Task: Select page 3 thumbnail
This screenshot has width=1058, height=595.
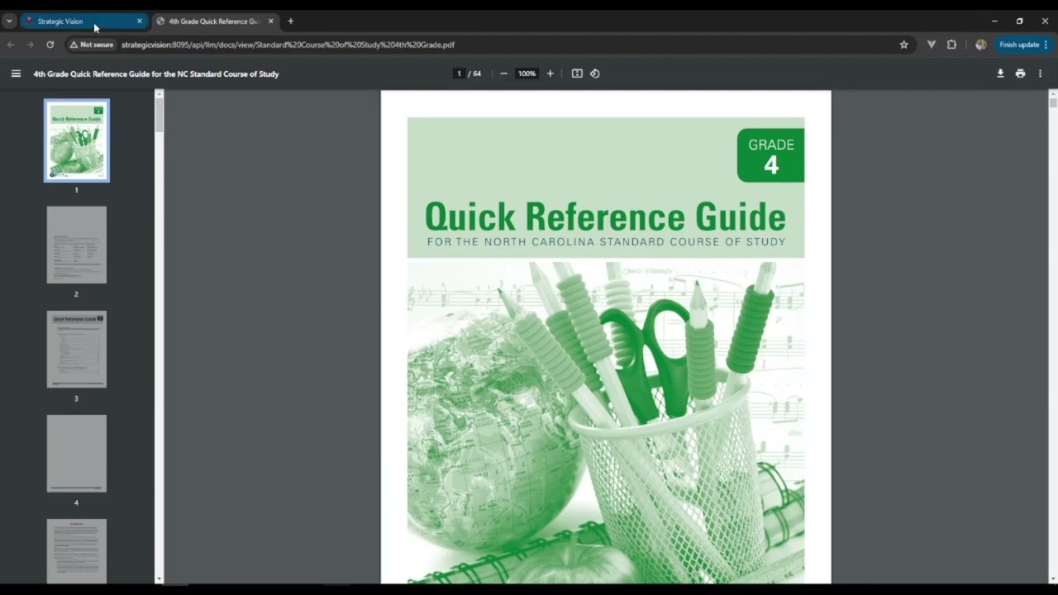Action: (77, 349)
